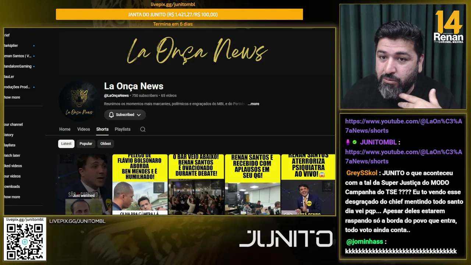Open the O bar veio abaixo short
471x265 pixels.
(x=196, y=184)
